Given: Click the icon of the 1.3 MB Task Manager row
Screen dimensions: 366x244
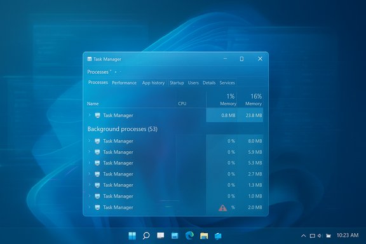Looking at the screenshot, I should click(98, 185).
